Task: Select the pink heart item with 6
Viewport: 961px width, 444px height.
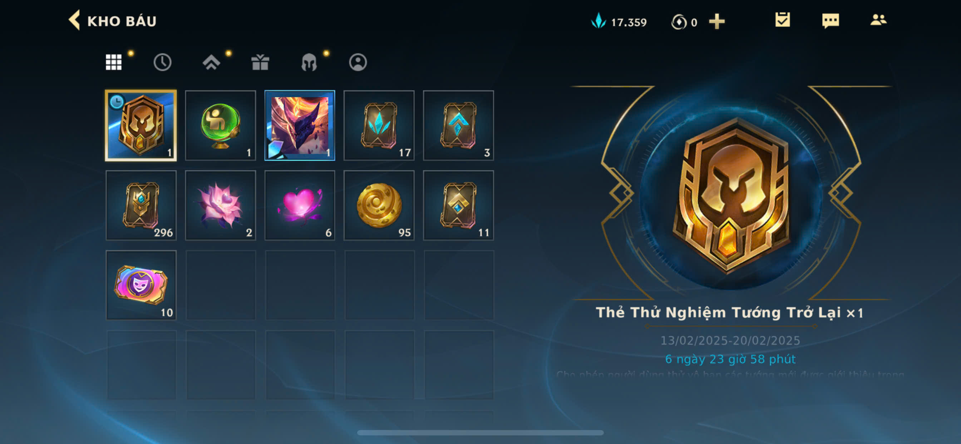Action: click(x=300, y=205)
